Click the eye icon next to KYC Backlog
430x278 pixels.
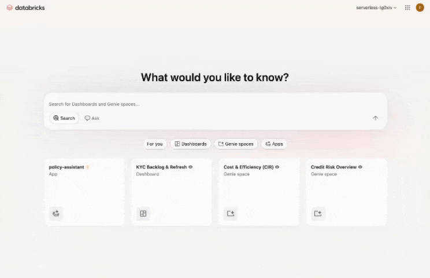pos(191,167)
